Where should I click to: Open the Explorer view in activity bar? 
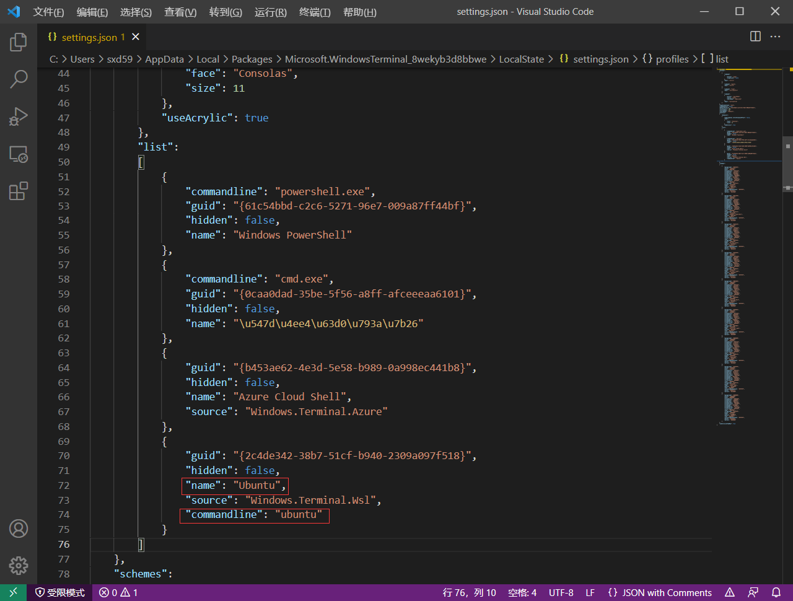[19, 42]
